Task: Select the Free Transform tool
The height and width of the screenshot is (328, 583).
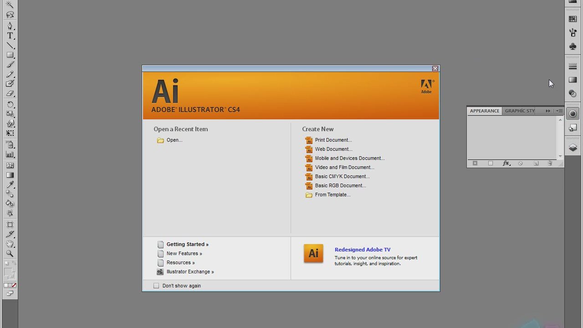Action: [x=10, y=133]
